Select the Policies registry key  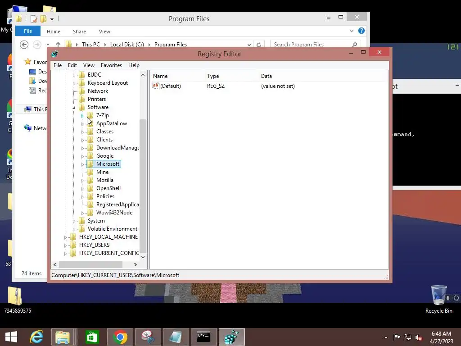point(105,196)
